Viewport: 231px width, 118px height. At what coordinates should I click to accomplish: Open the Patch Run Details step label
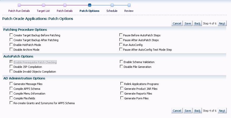pyautogui.click(x=19, y=11)
